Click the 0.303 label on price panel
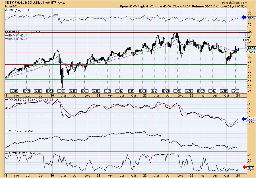 tap(143, 91)
